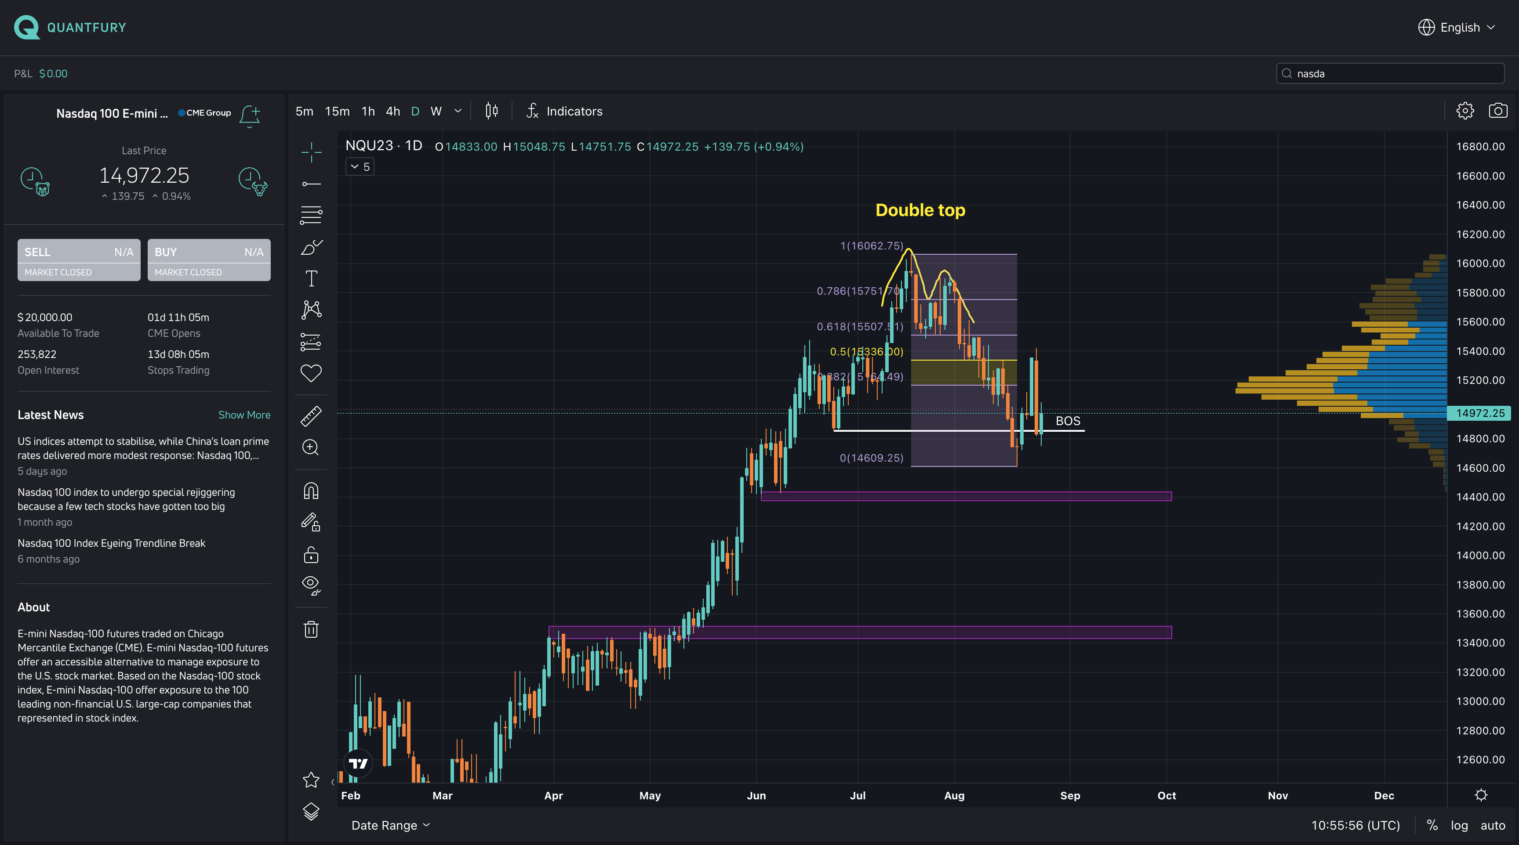Click the current price label 14972.25
Screen dimensions: 1519x845
pos(1479,413)
